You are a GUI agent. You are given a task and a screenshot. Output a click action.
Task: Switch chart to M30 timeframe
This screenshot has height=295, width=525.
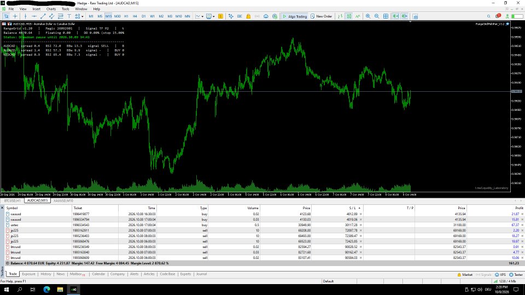(117, 16)
